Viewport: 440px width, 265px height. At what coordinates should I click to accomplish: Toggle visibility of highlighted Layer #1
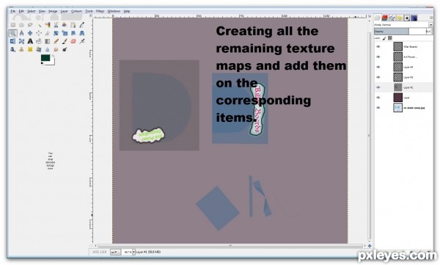(378, 87)
